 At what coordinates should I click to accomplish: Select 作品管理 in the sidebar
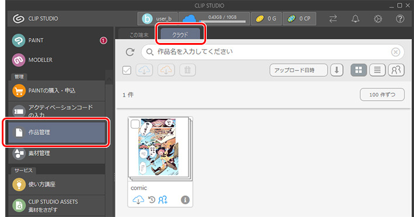[57, 132]
